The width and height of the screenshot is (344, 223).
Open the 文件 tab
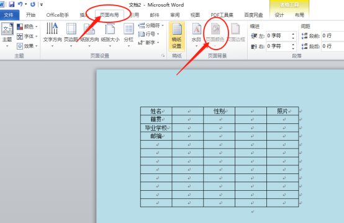pos(9,15)
